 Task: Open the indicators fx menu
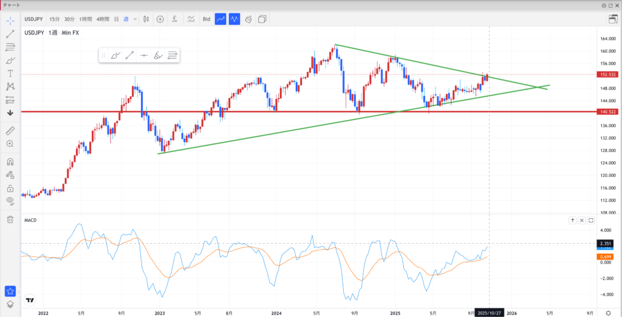coord(175,19)
